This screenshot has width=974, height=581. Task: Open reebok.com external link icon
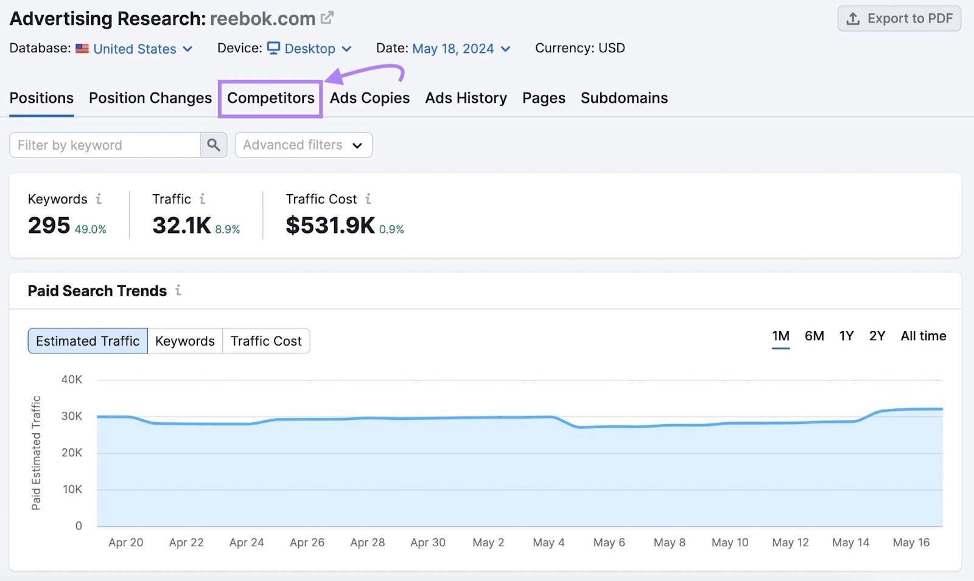pyautogui.click(x=327, y=18)
